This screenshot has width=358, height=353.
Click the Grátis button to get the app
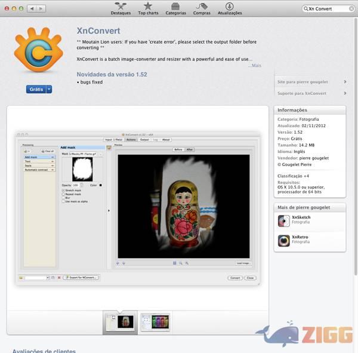pos(36,89)
